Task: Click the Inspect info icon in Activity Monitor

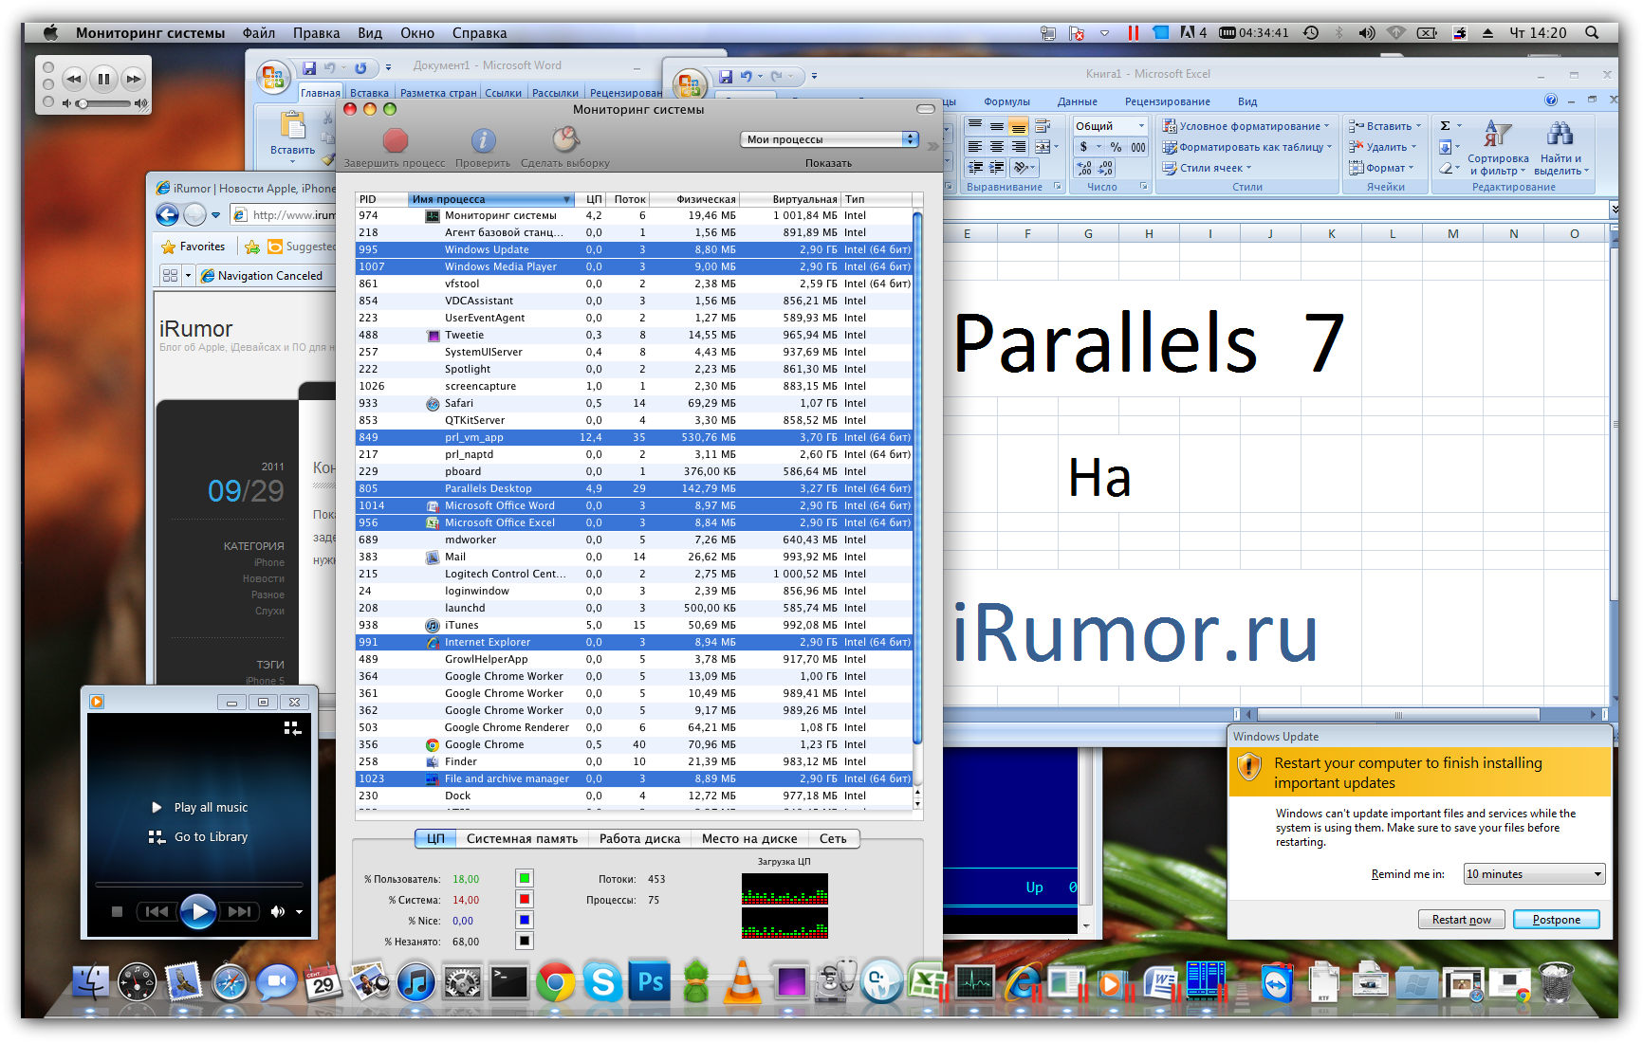Action: coord(483,140)
